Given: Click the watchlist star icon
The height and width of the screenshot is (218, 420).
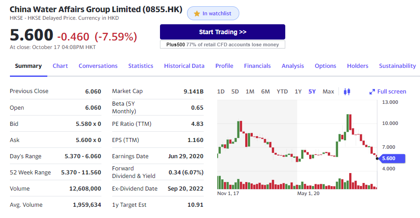Looking at the screenshot, I should click(x=197, y=13).
